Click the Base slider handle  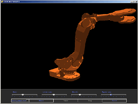click(x=23, y=95)
